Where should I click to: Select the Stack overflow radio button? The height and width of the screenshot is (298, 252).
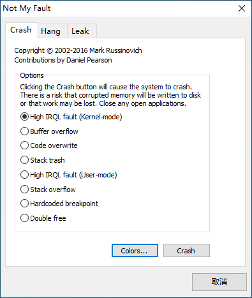[x=48, y=190]
